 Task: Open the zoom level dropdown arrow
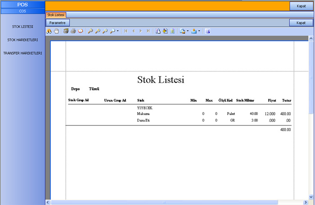118,31
